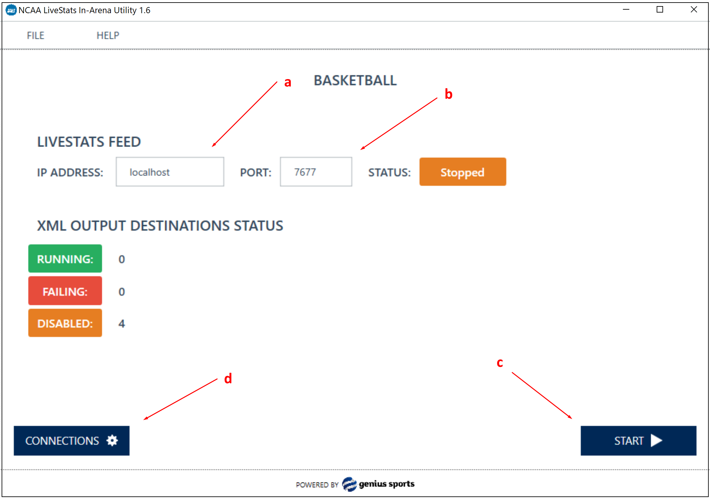The image size is (710, 498).
Task: Click the play triangle icon on Start
Action: [656, 440]
